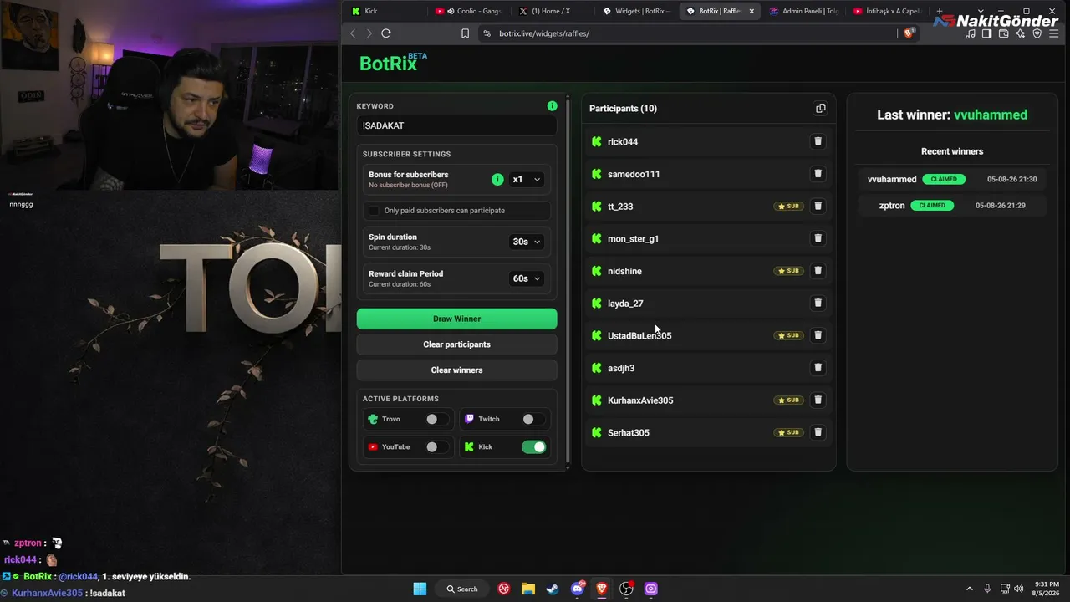Open OBS Studio from the taskbar
Screen dimensions: 1070x602
pos(626,589)
